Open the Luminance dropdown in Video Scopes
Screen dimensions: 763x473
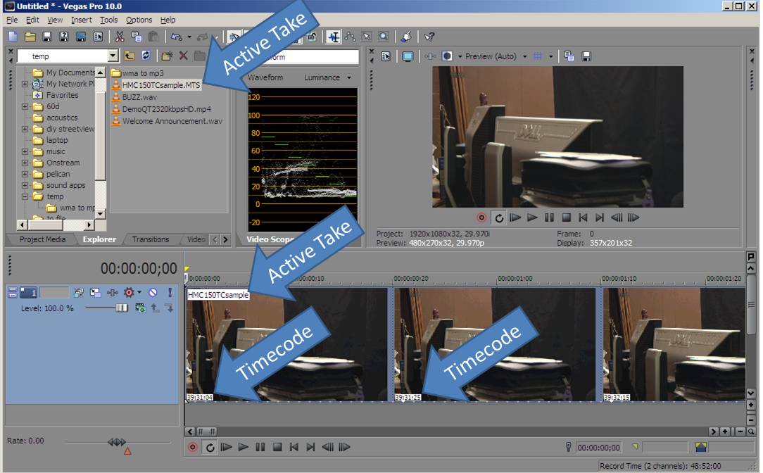point(348,78)
